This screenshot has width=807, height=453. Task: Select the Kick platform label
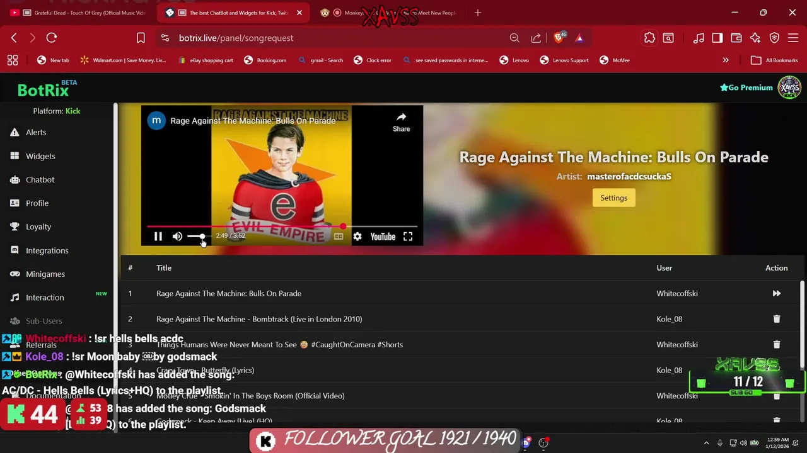pos(73,111)
